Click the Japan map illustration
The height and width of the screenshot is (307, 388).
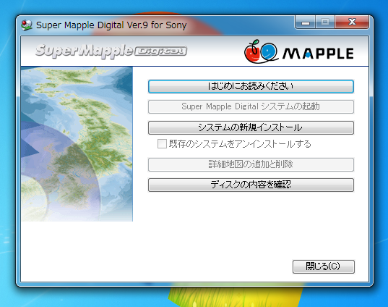[77, 144]
